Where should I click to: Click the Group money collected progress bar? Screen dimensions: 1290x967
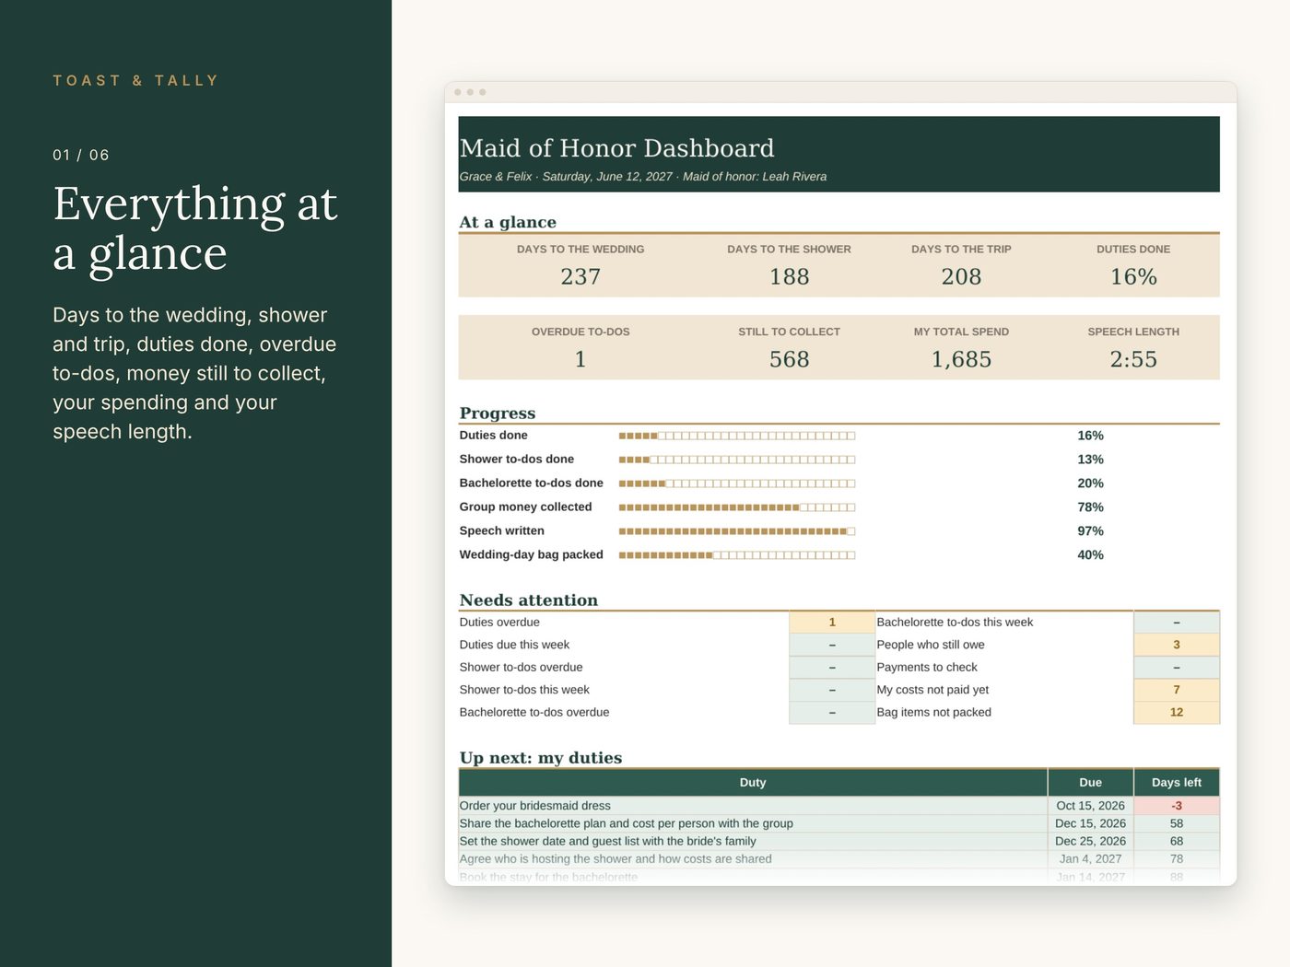pyautogui.click(x=737, y=507)
